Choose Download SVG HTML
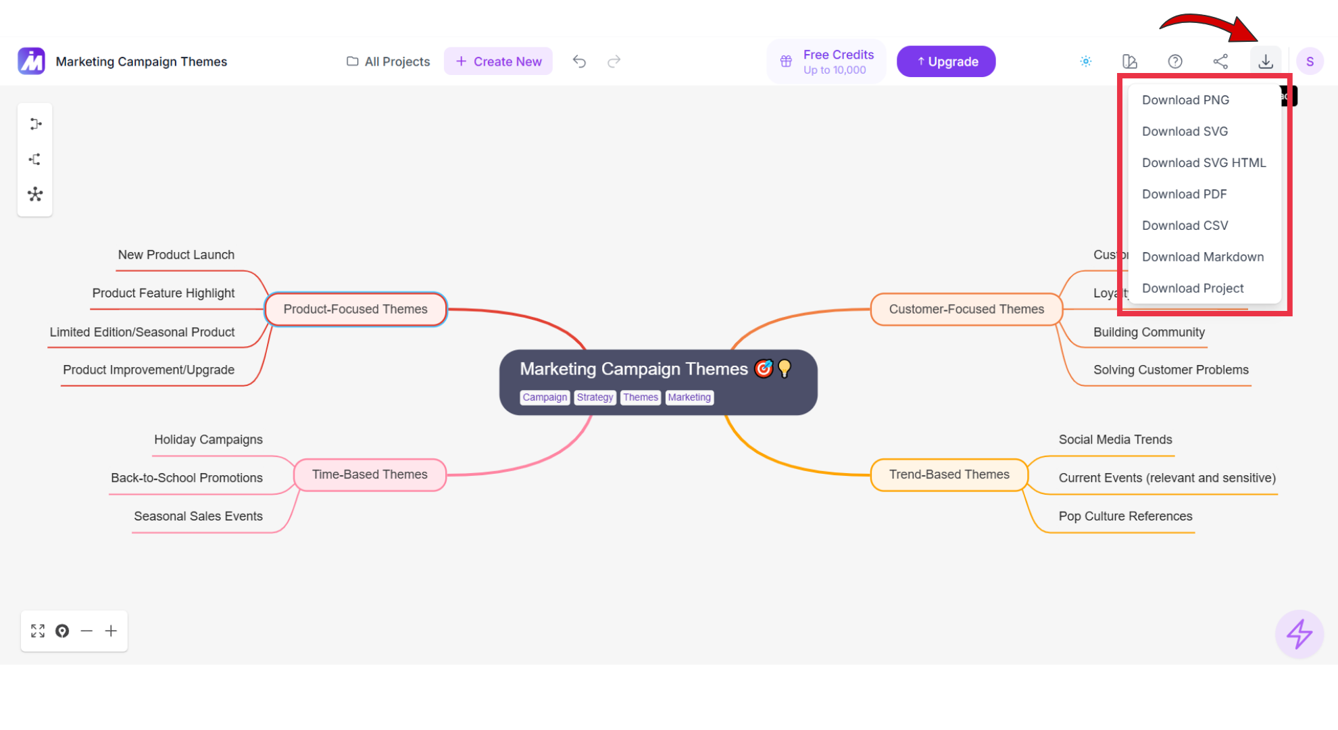 coord(1204,163)
